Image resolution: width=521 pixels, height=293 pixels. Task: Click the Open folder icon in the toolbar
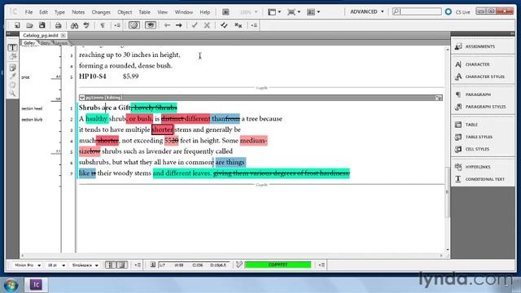point(29,25)
